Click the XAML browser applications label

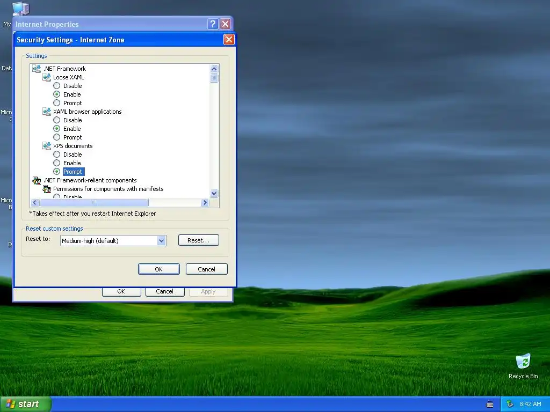[x=88, y=112]
